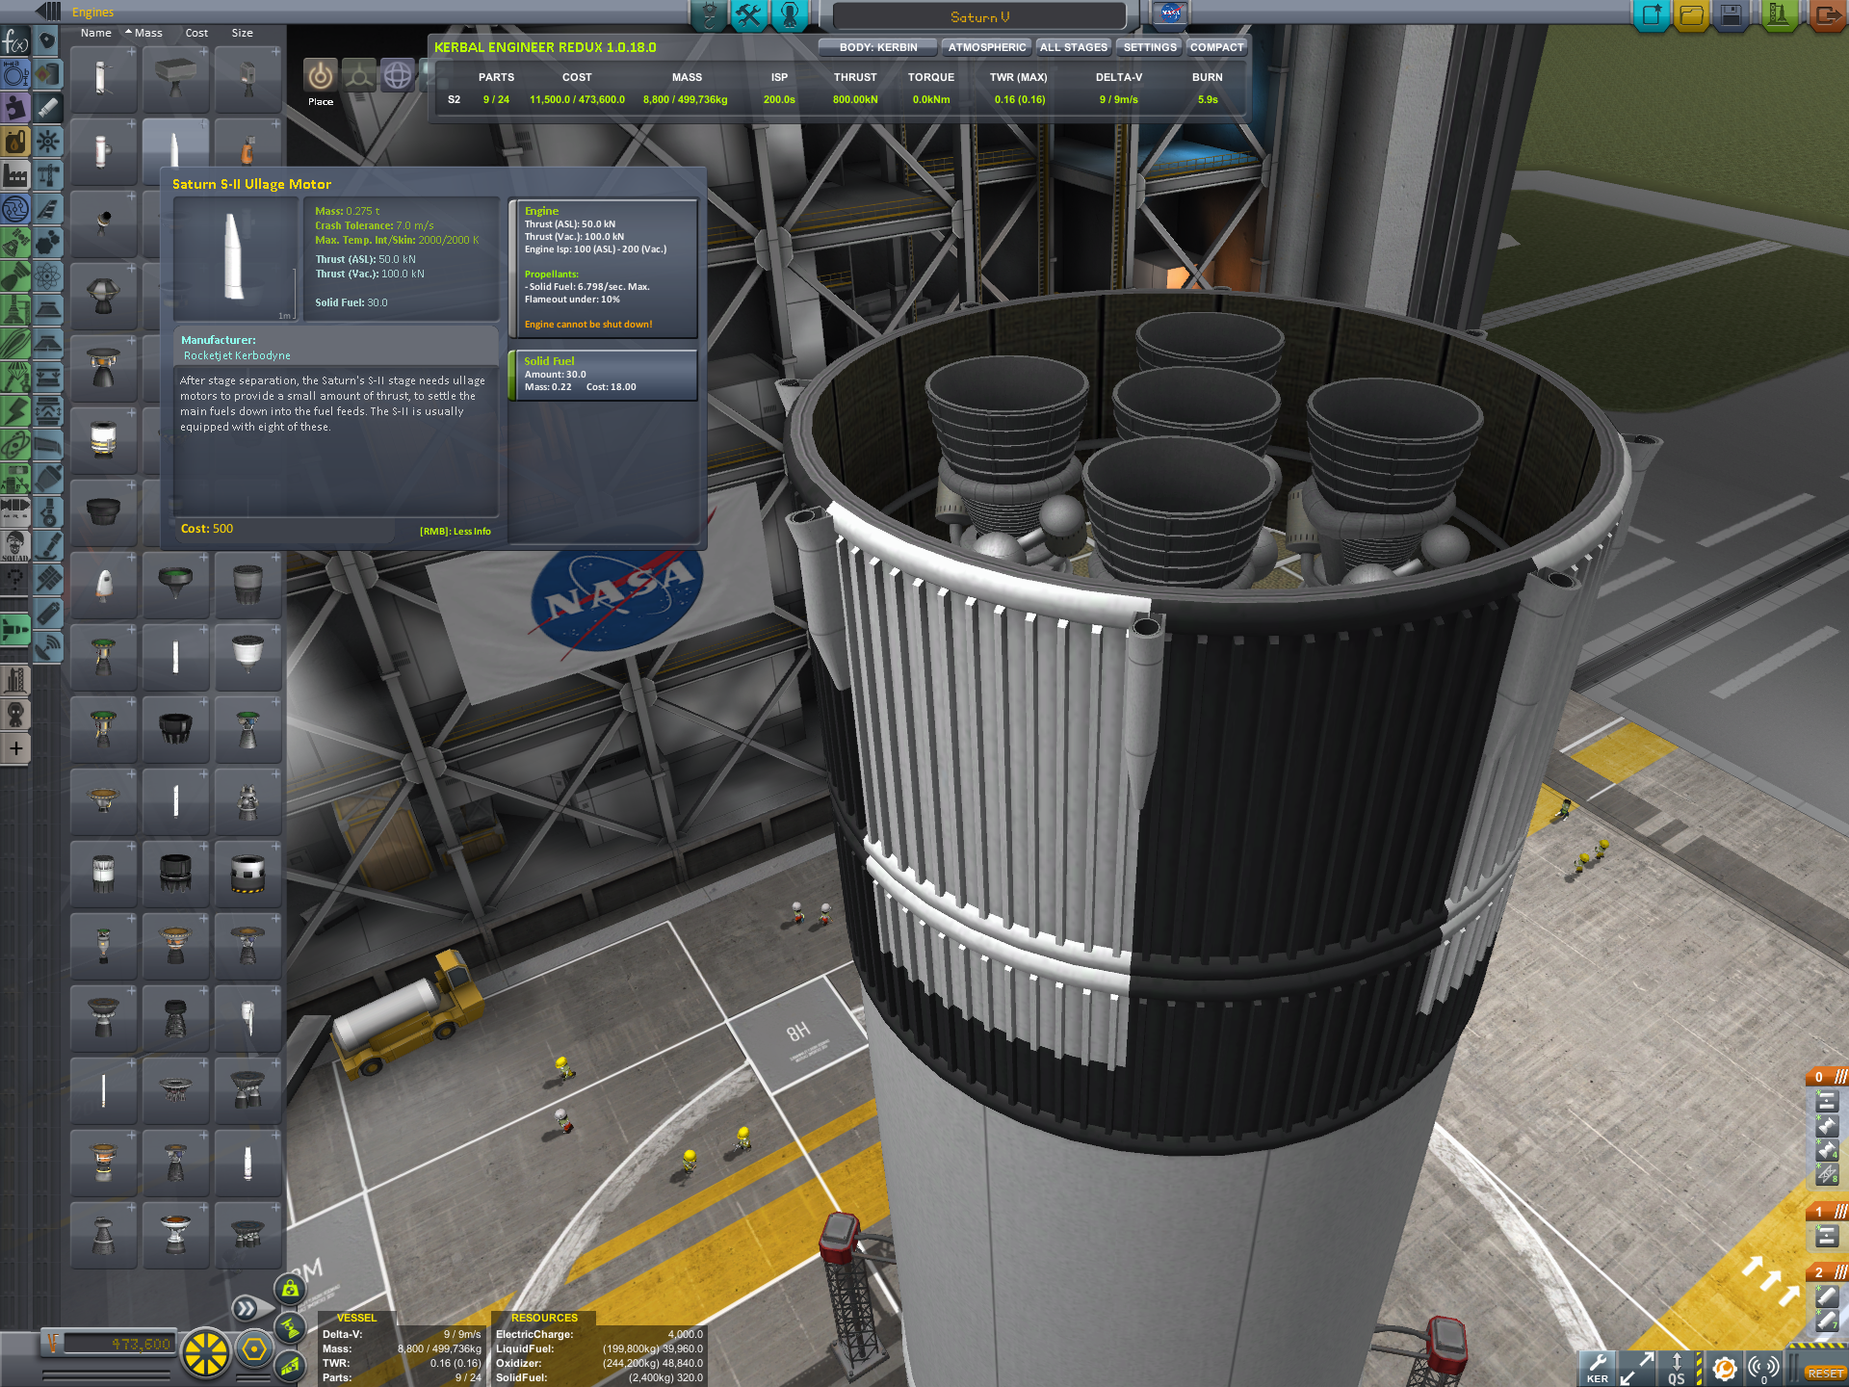Add a custom category with plus button
Screen dimensions: 1849x1387
pyautogui.click(x=15, y=748)
